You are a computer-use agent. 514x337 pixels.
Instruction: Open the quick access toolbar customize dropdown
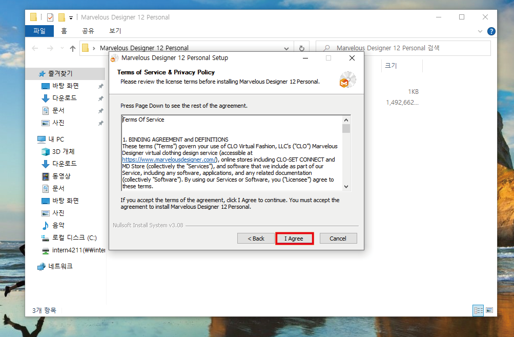[x=71, y=18]
